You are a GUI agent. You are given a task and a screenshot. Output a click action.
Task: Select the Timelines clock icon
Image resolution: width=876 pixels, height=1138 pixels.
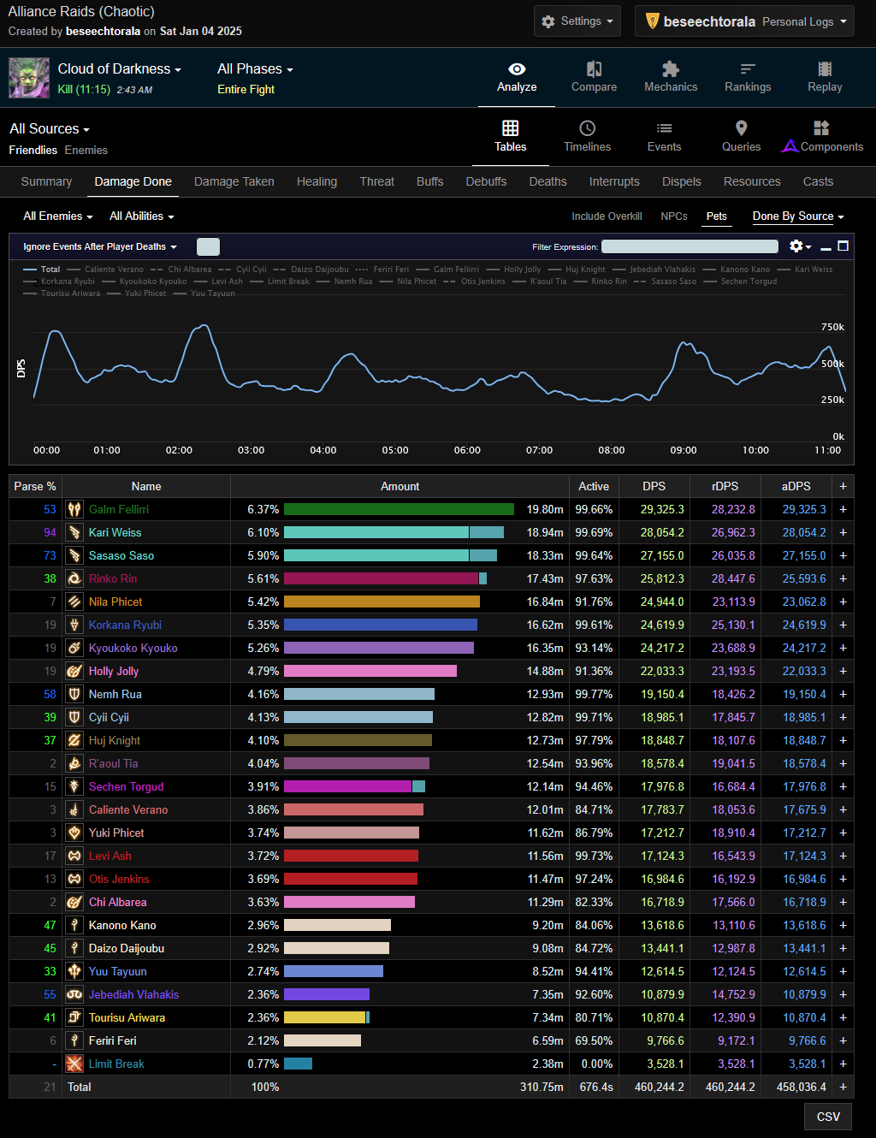click(587, 128)
